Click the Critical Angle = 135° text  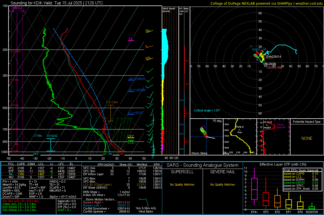tap(207, 110)
